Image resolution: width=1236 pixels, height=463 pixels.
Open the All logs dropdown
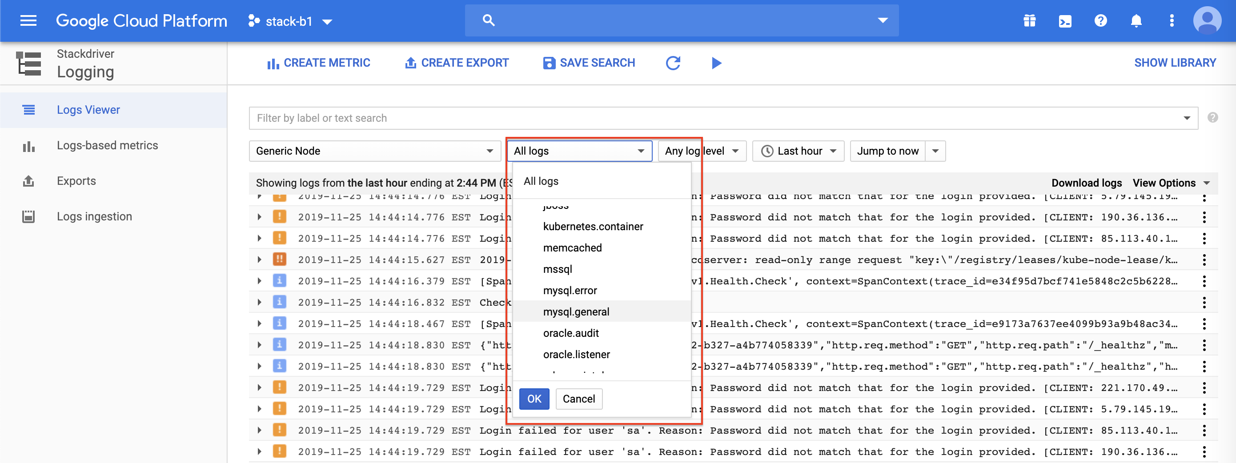click(x=580, y=151)
